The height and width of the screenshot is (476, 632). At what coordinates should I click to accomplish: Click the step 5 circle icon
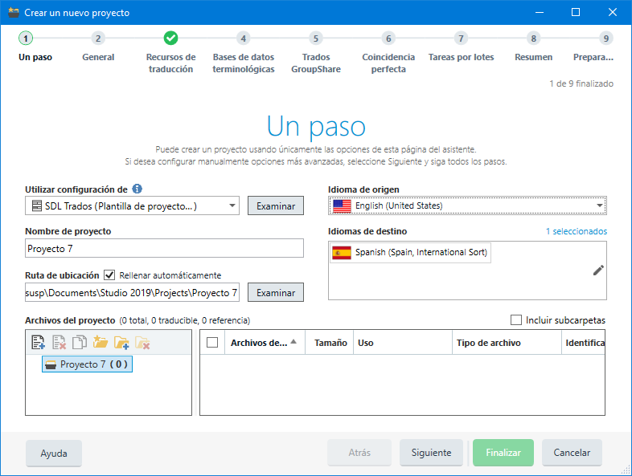tap(315, 39)
